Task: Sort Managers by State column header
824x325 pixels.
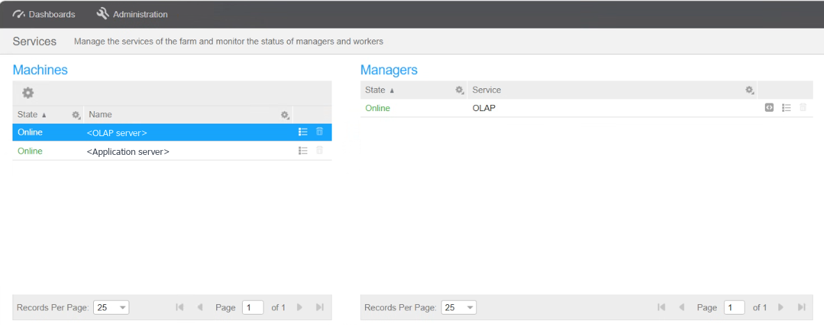Action: pyautogui.click(x=380, y=90)
